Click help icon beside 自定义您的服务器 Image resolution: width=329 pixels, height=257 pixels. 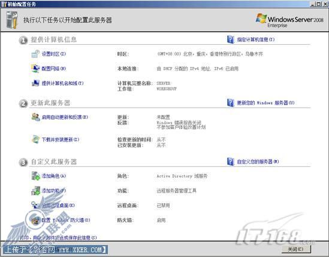231,161
